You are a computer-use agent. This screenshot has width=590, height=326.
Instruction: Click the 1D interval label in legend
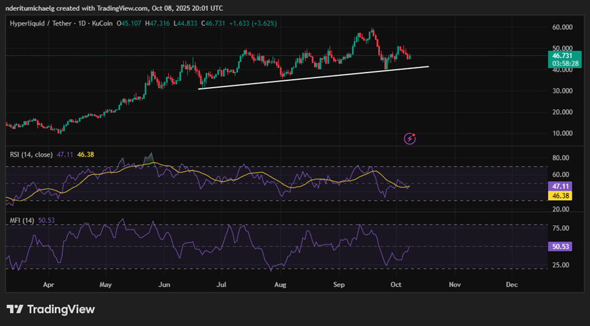pyautogui.click(x=80, y=23)
